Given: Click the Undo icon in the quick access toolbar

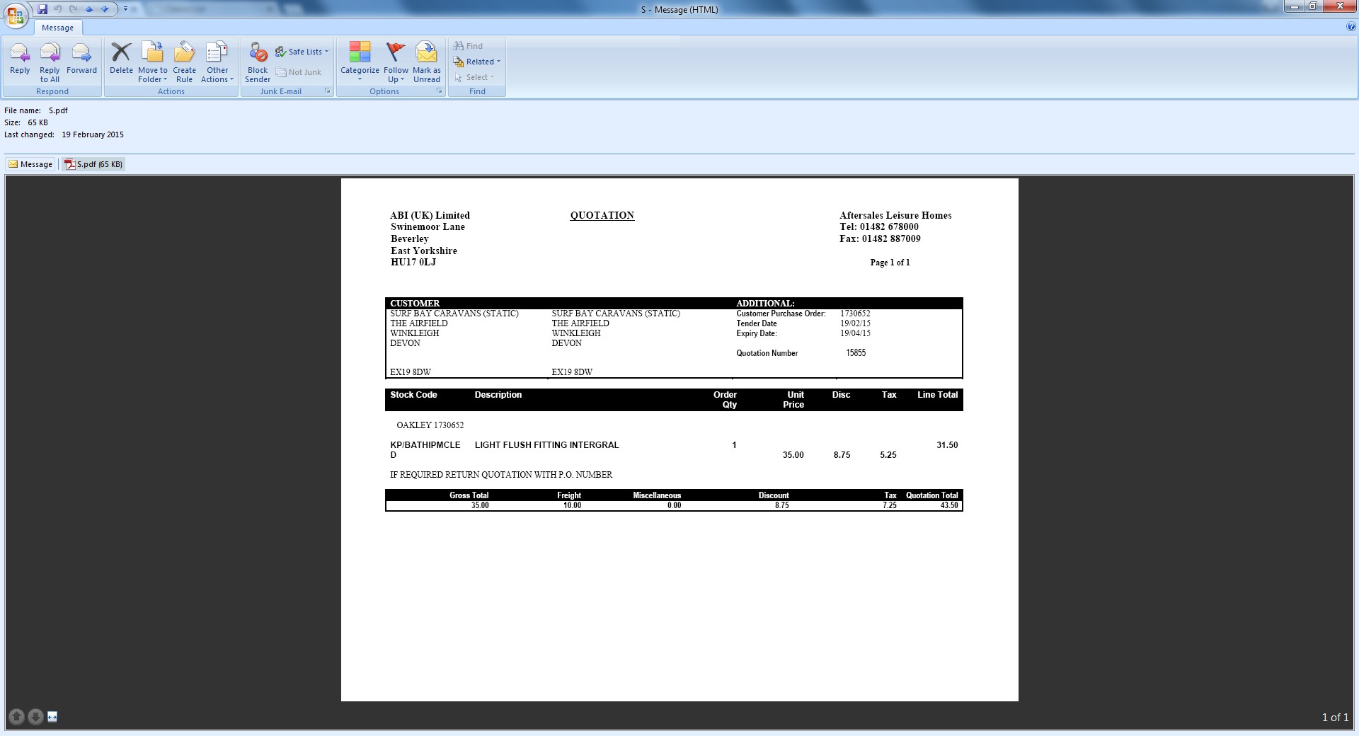Looking at the screenshot, I should pos(58,9).
